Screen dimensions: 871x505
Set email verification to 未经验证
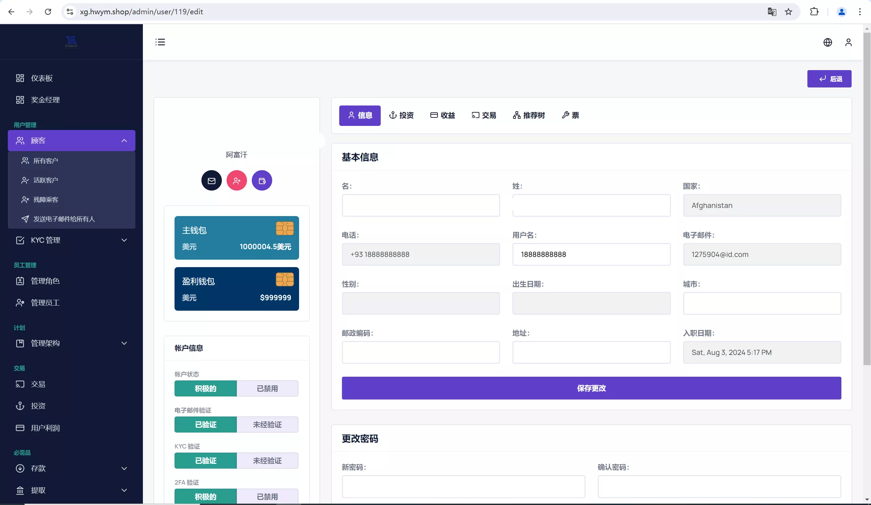267,424
